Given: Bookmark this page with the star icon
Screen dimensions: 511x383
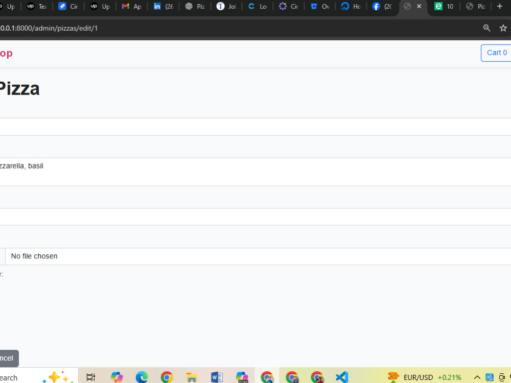Looking at the screenshot, I should [503, 28].
